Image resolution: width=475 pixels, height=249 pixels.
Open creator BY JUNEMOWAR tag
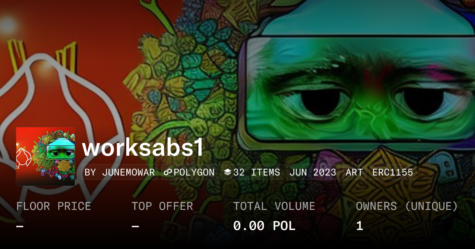120,172
